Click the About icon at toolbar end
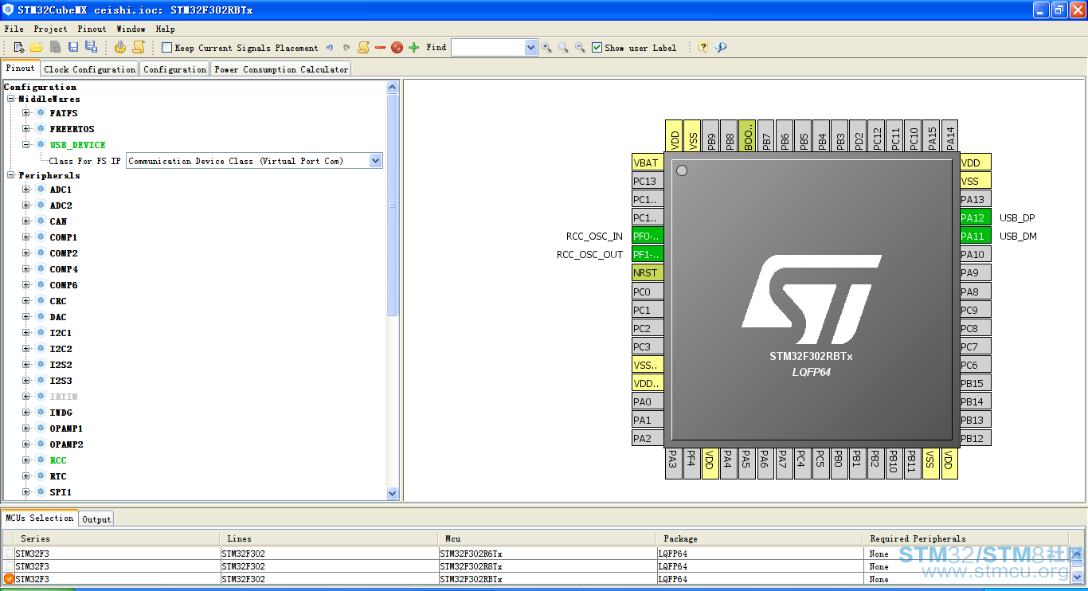 pyautogui.click(x=721, y=48)
